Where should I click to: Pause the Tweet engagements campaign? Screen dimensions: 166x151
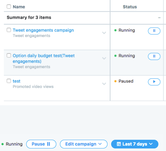pyautogui.click(x=154, y=31)
